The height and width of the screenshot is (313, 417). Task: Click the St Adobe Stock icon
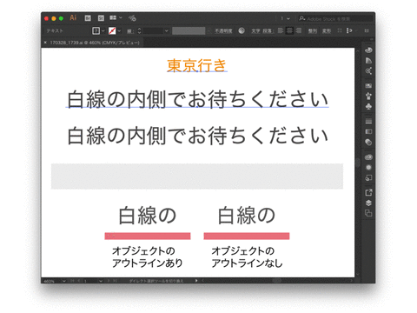(x=101, y=18)
